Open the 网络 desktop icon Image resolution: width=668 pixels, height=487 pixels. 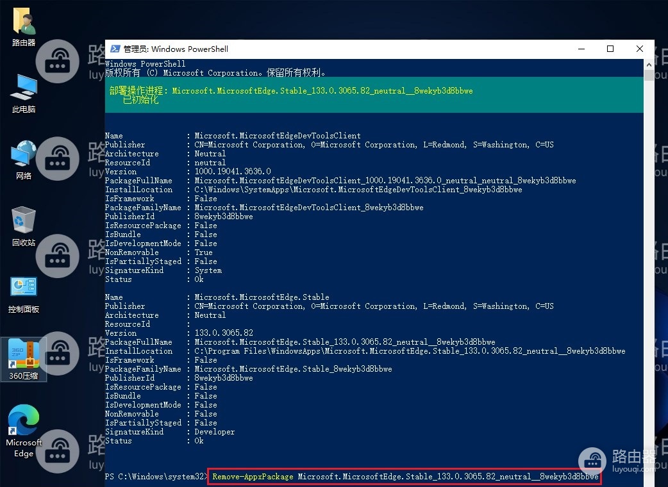(24, 160)
